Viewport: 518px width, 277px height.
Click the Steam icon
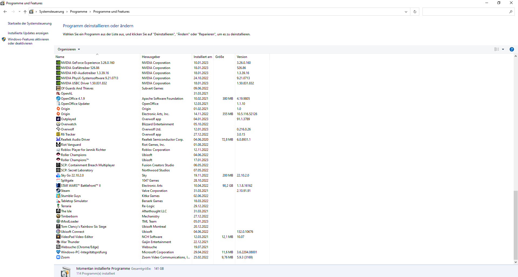coord(58,191)
